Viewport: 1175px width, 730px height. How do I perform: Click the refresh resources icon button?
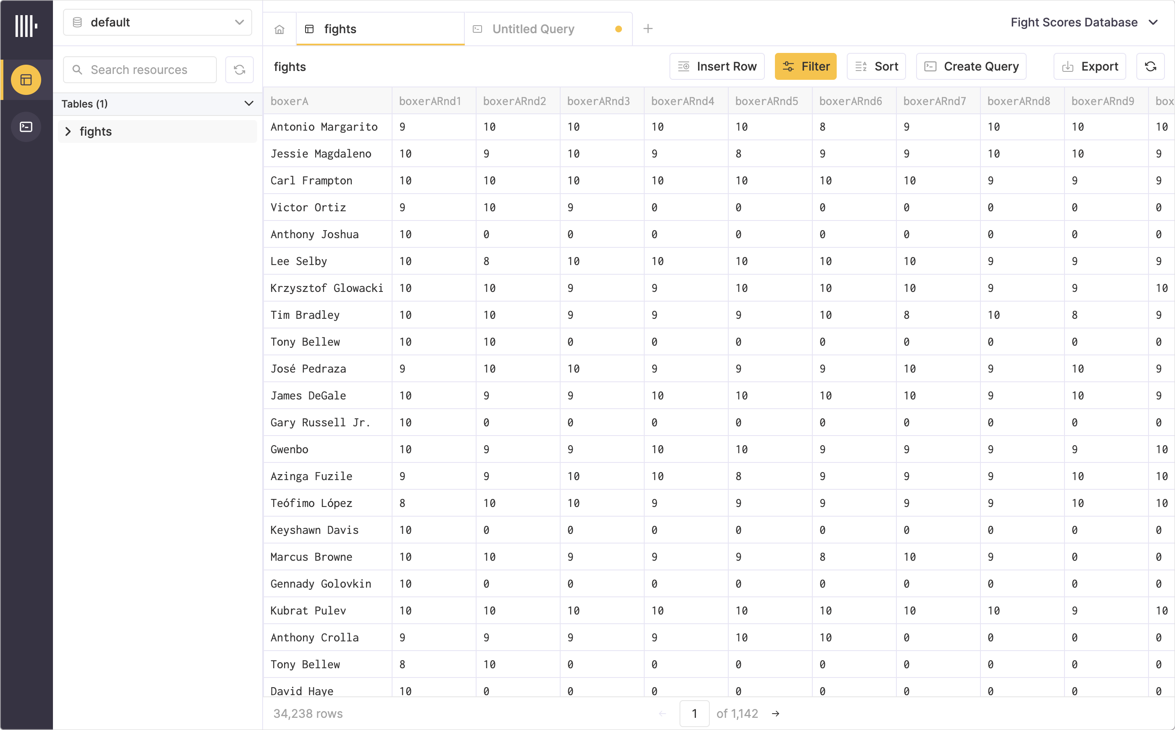(240, 70)
